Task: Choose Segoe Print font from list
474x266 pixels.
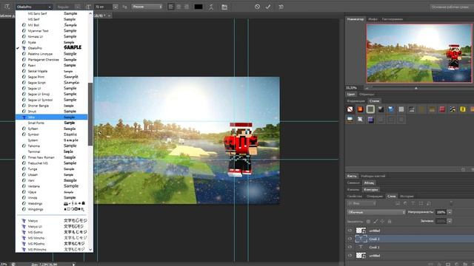Action: pyautogui.click(x=52, y=77)
